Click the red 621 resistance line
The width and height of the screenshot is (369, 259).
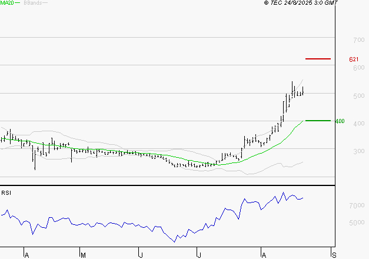coord(318,59)
